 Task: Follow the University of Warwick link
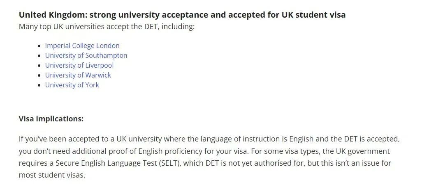[x=78, y=75]
